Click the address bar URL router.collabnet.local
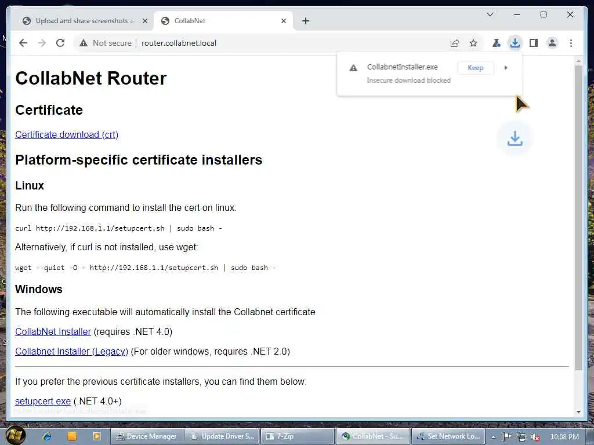Screen dimensions: 594x445 179,43
